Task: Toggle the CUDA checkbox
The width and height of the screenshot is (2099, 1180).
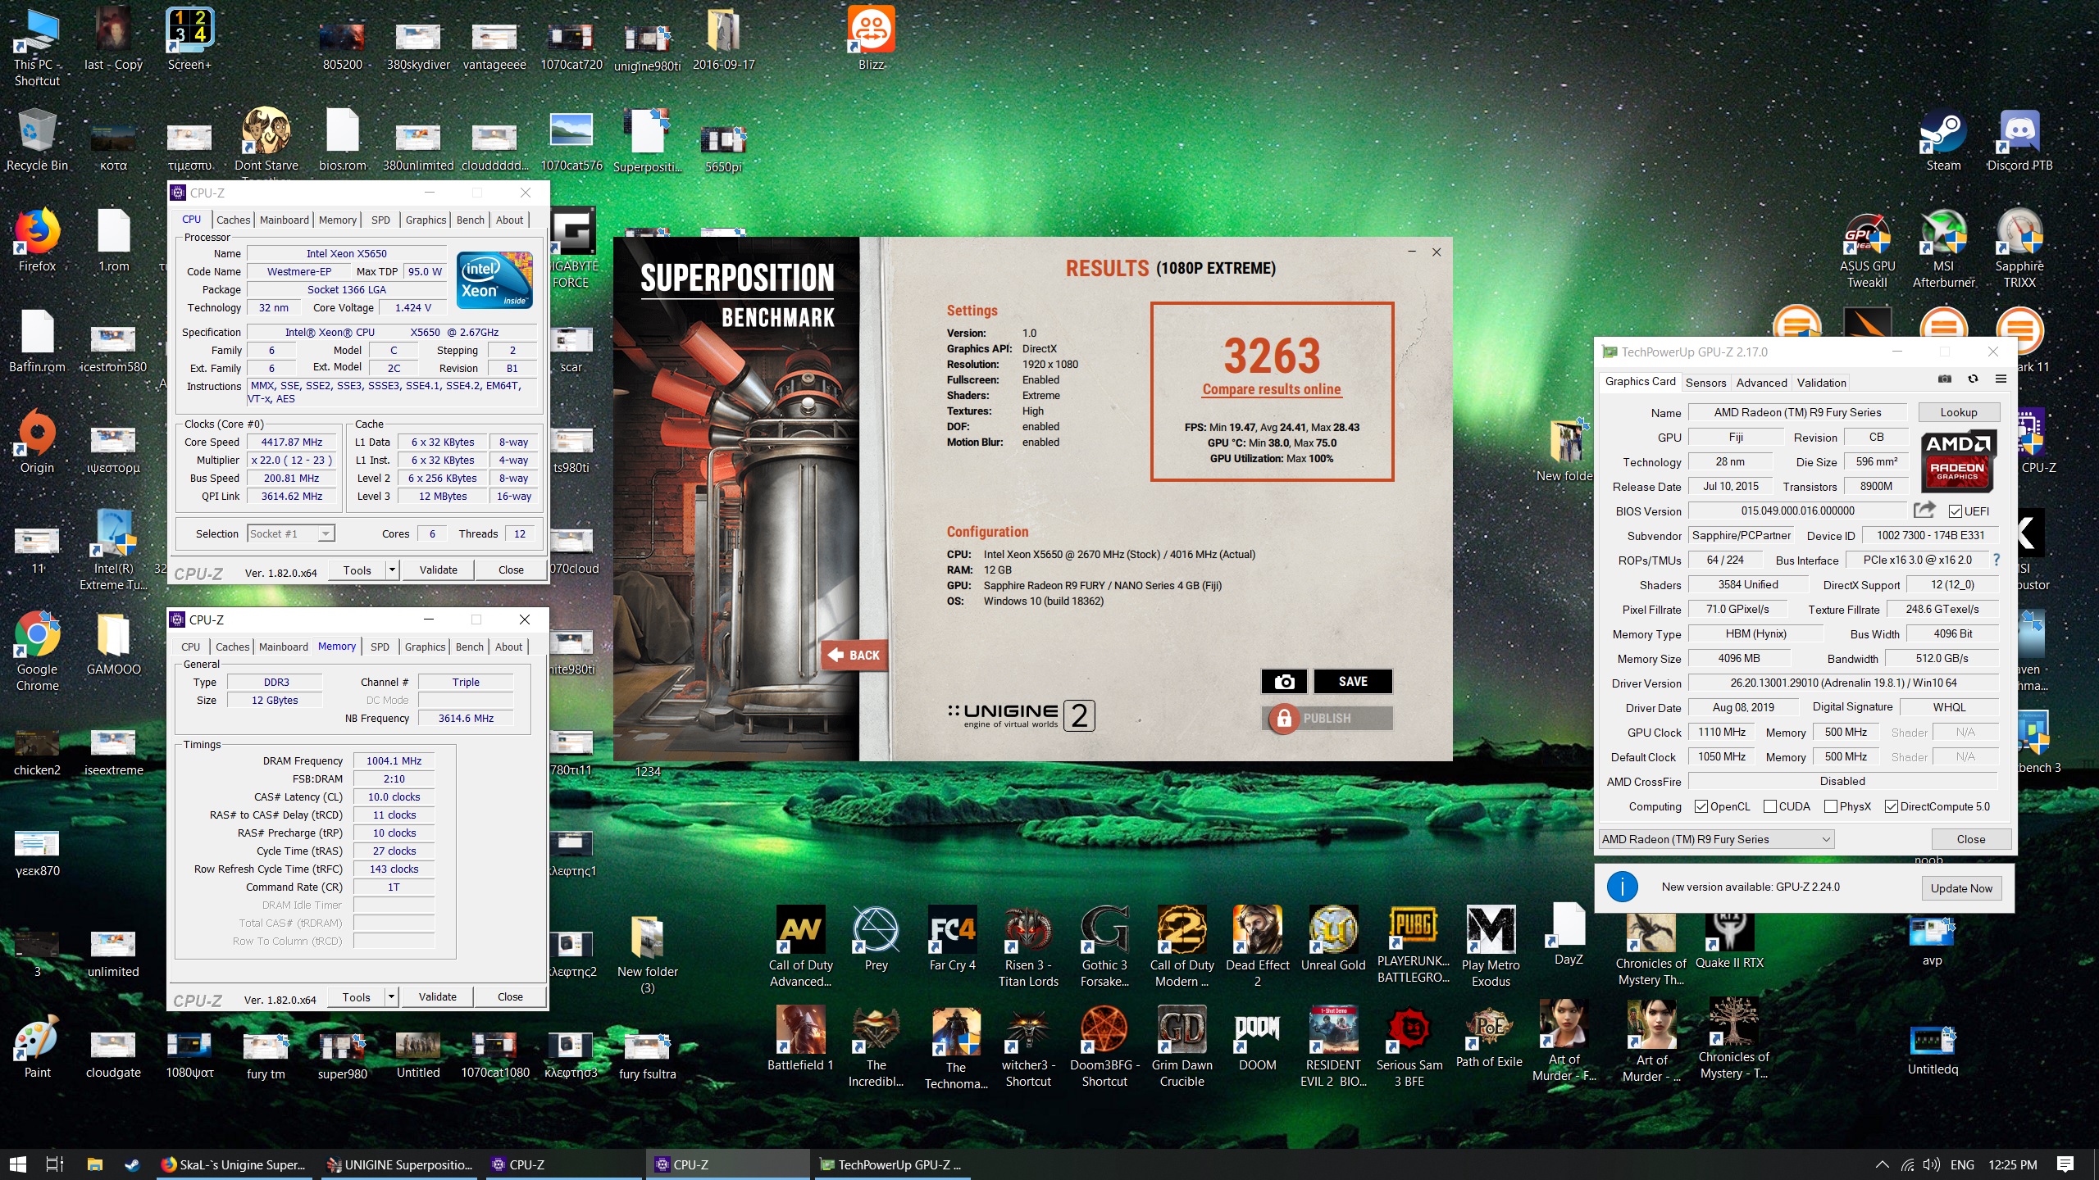Action: point(1769,806)
